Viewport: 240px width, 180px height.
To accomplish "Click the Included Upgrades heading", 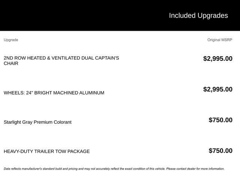I will tap(198, 15).
